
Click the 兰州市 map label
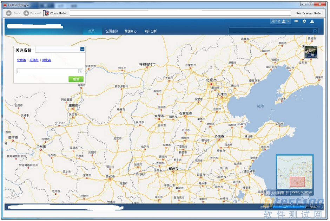click(x=41, y=147)
